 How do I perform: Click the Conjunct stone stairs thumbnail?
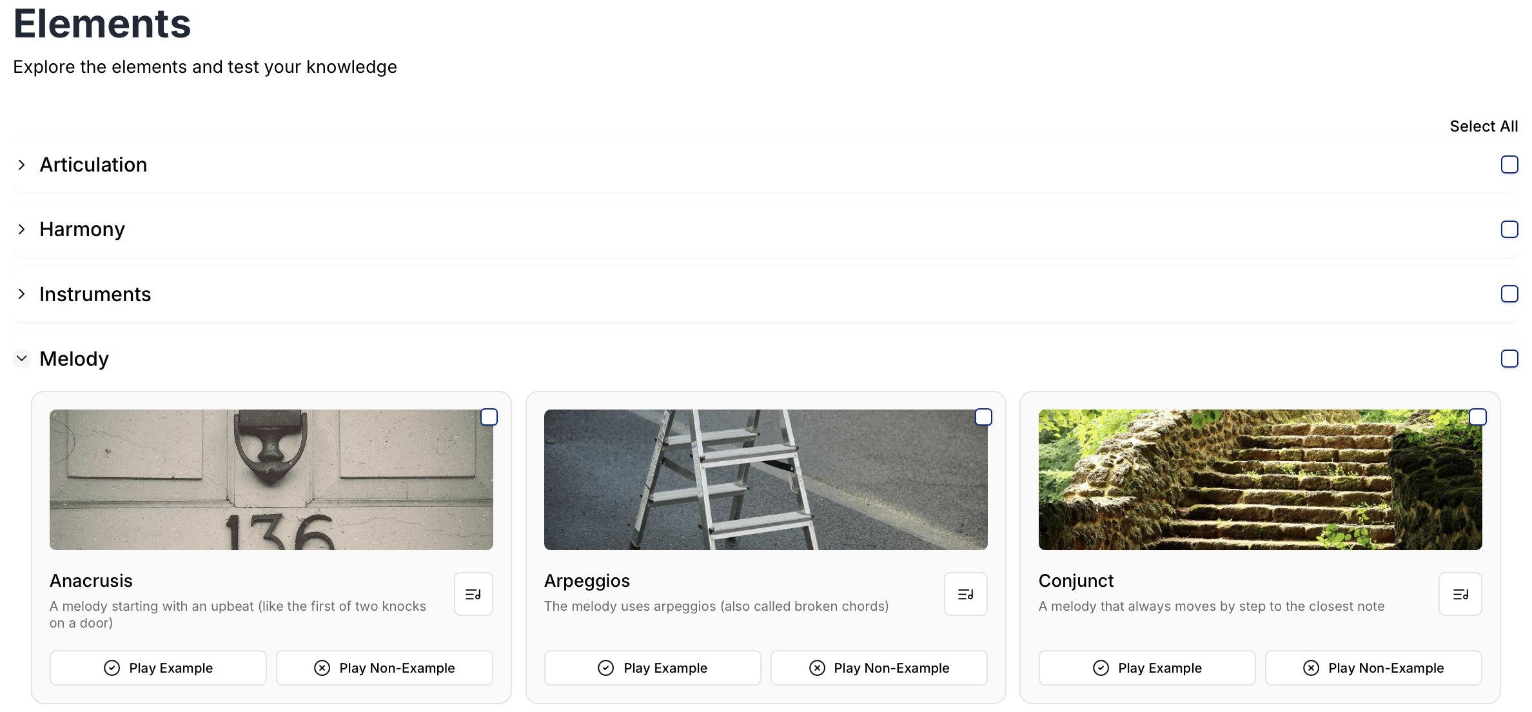1260,479
